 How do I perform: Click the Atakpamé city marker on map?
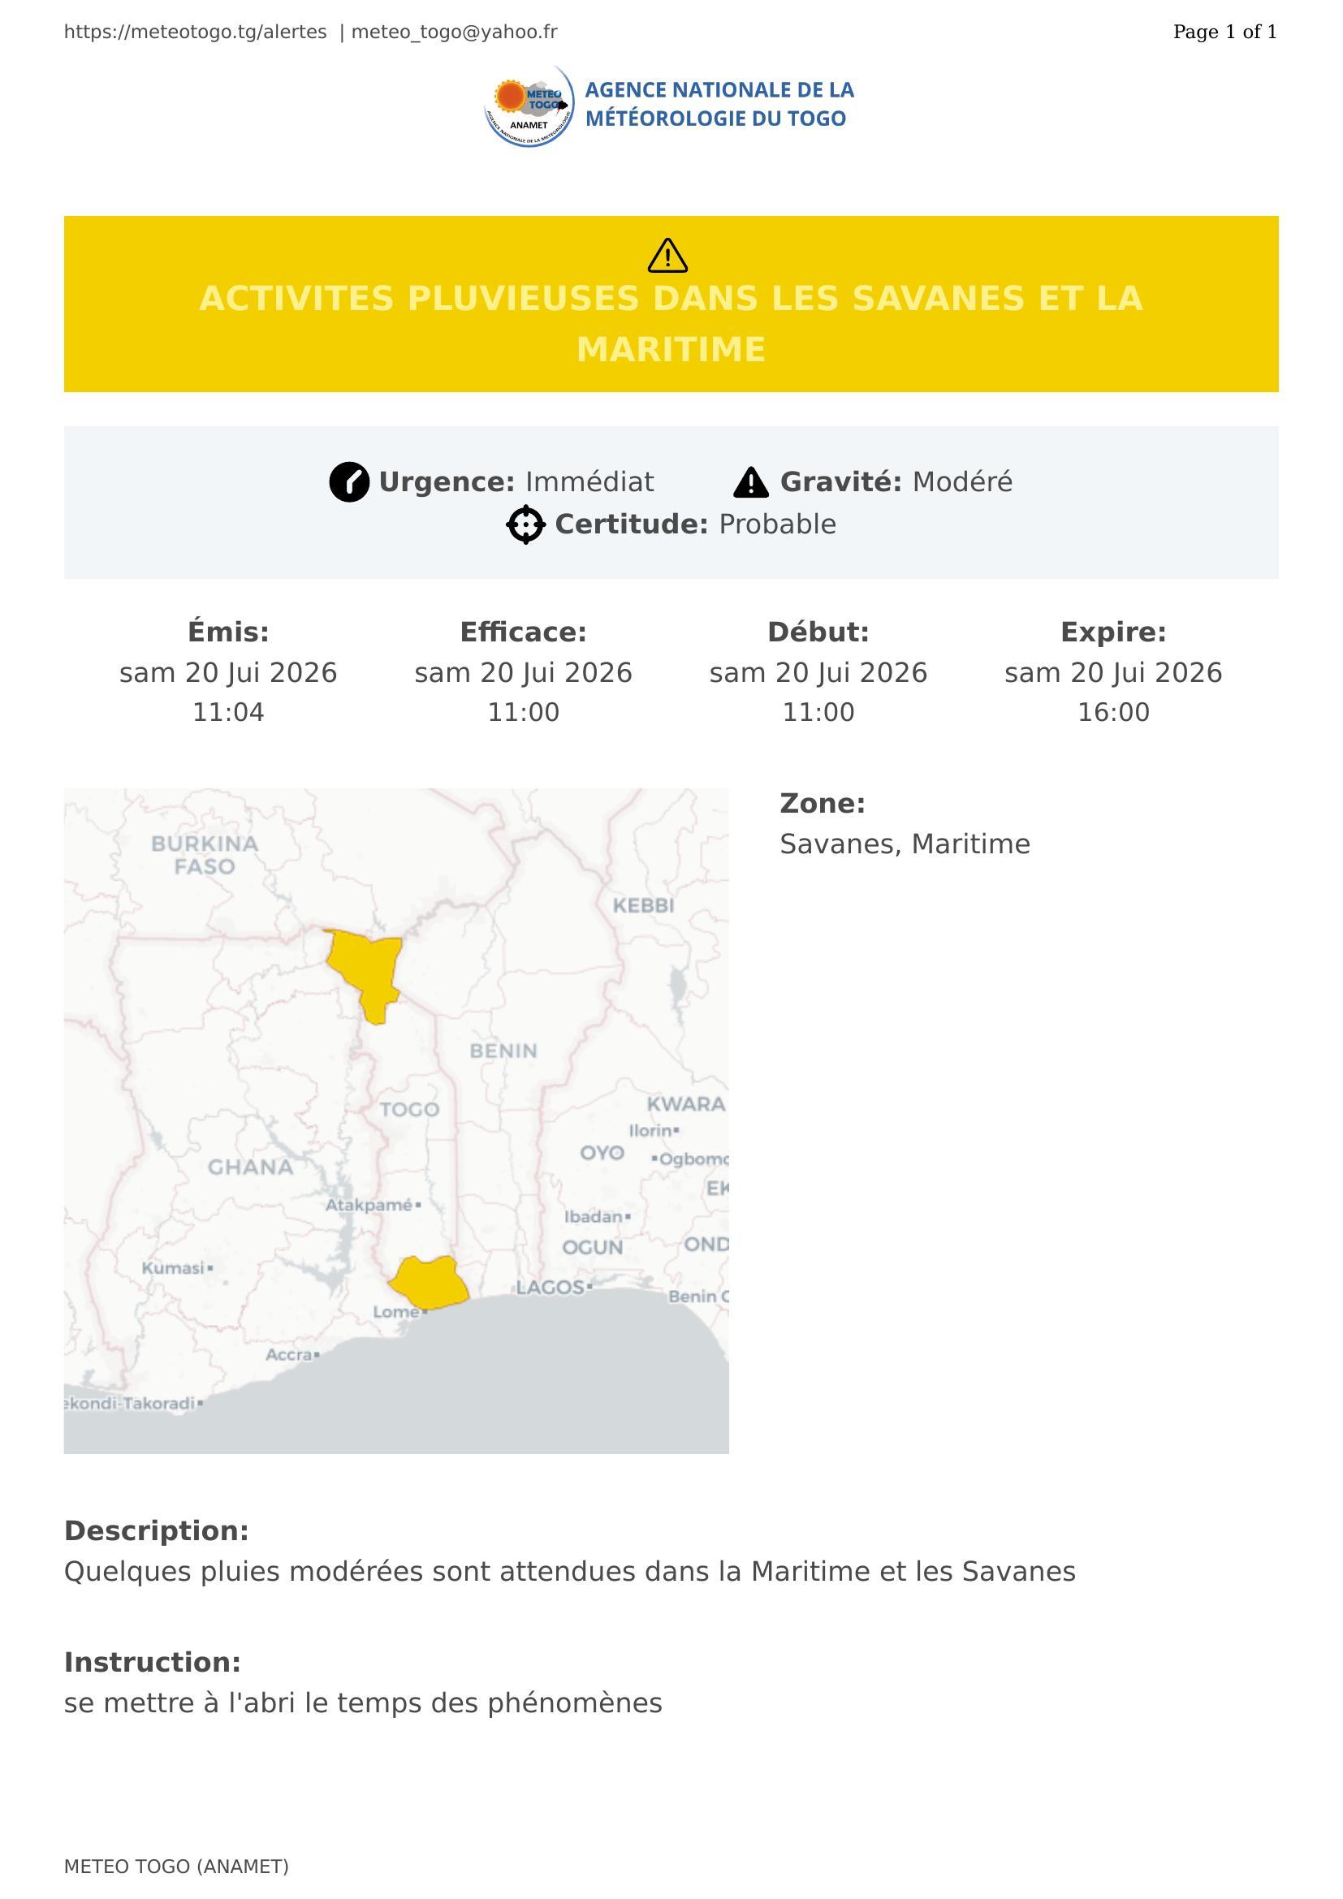tap(418, 1205)
